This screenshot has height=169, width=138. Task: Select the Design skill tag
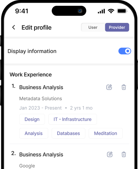[32, 119]
